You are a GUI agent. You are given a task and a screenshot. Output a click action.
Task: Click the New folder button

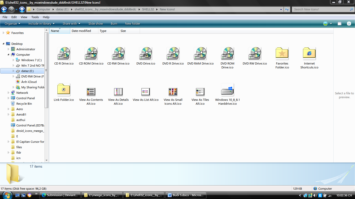click(x=133, y=24)
